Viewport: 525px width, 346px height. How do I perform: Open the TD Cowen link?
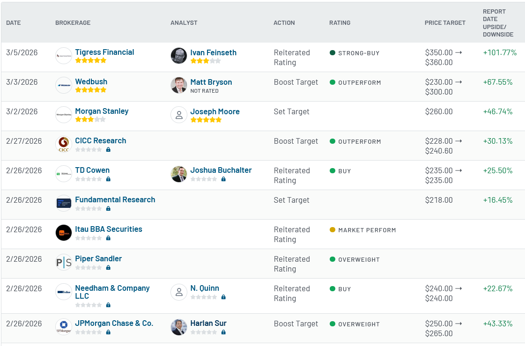[x=92, y=170]
